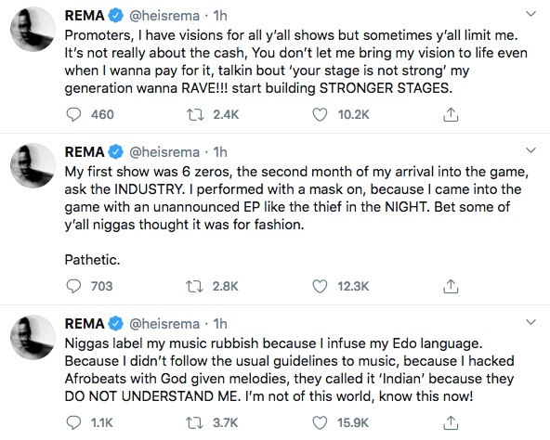This screenshot has width=550, height=440.
Task: Reply to the tweet with 703 replies
Action: click(x=73, y=286)
